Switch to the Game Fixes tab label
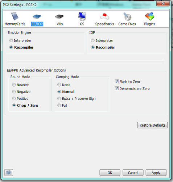This screenshot has height=182, width=173. pyautogui.click(x=127, y=24)
